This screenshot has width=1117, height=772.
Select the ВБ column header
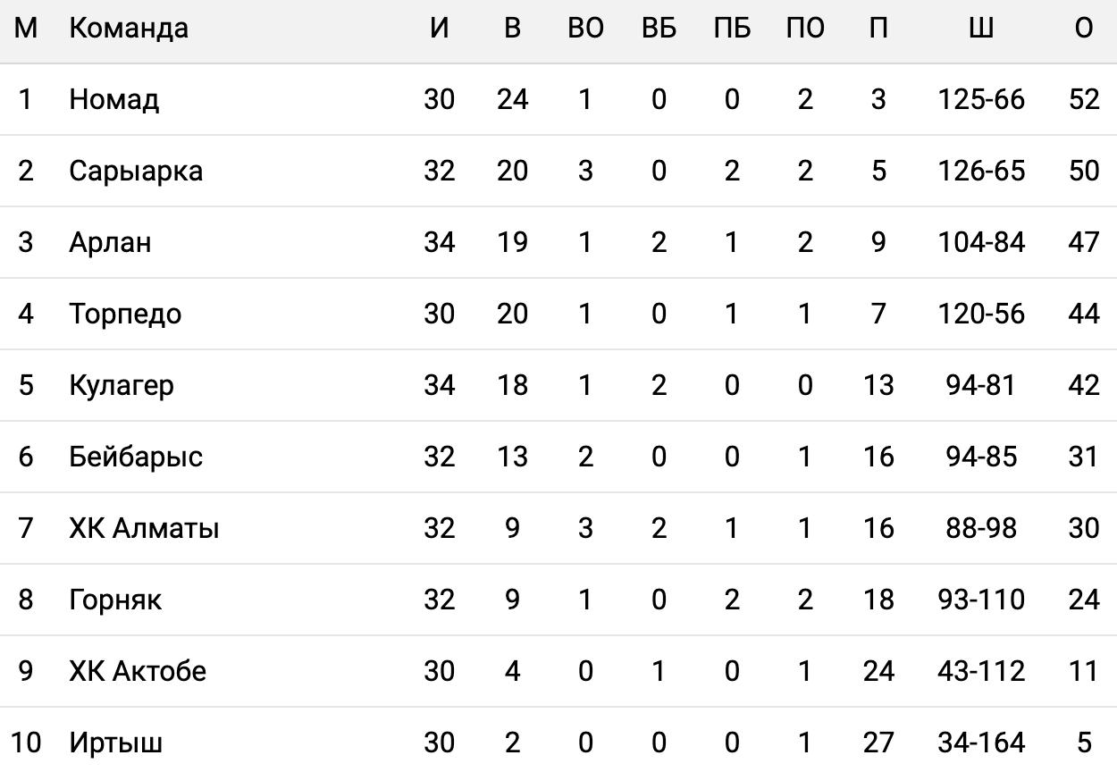coord(659,28)
